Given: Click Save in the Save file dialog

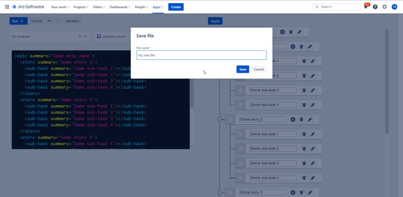Looking at the screenshot, I should 242,69.
